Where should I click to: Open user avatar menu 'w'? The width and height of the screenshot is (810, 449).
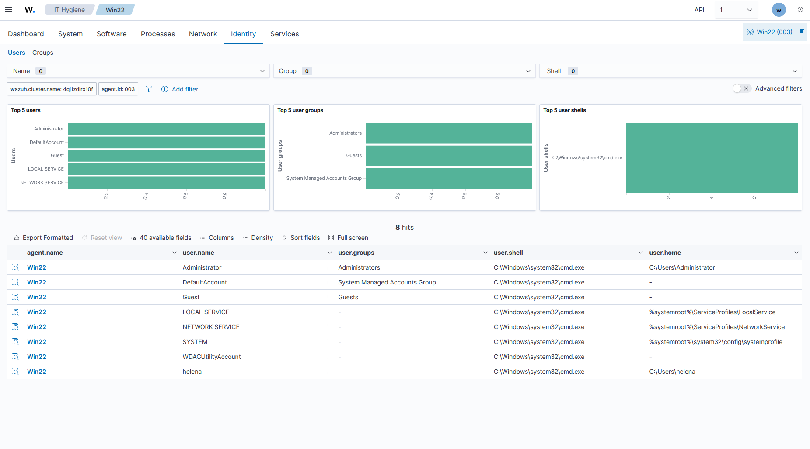pyautogui.click(x=779, y=10)
